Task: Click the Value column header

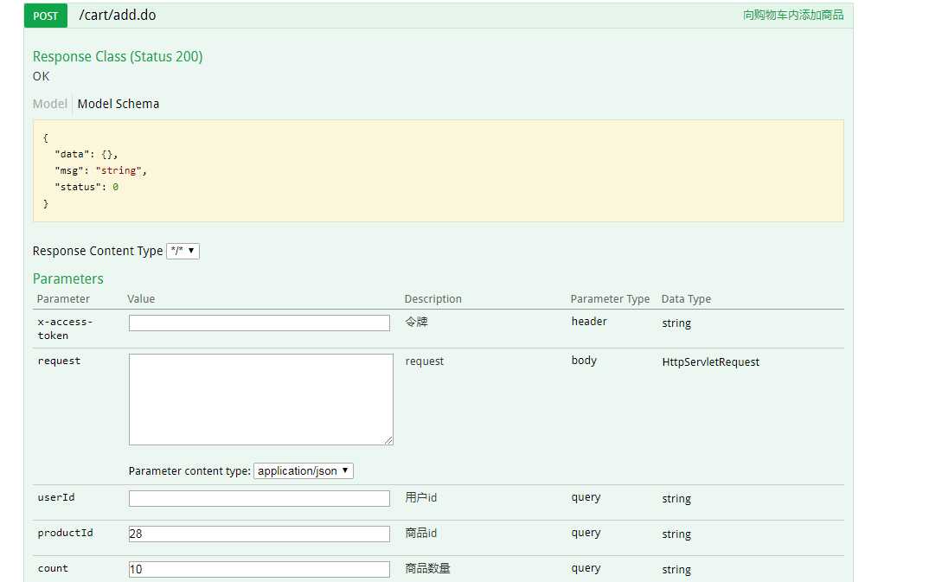Action: (x=141, y=299)
